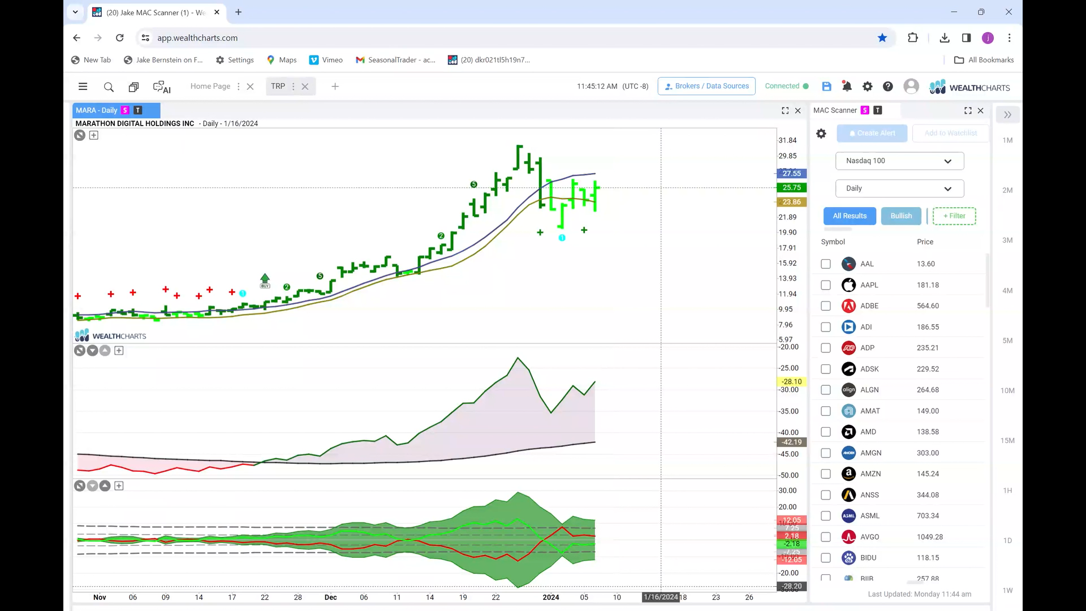
Task: Check the AMZN row checkbox
Action: 826,474
